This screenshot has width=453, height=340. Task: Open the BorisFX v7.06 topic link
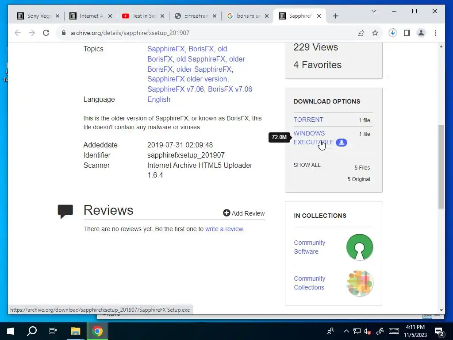pyautogui.click(x=230, y=89)
